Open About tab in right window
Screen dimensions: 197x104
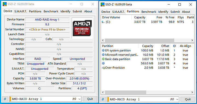(186, 12)
